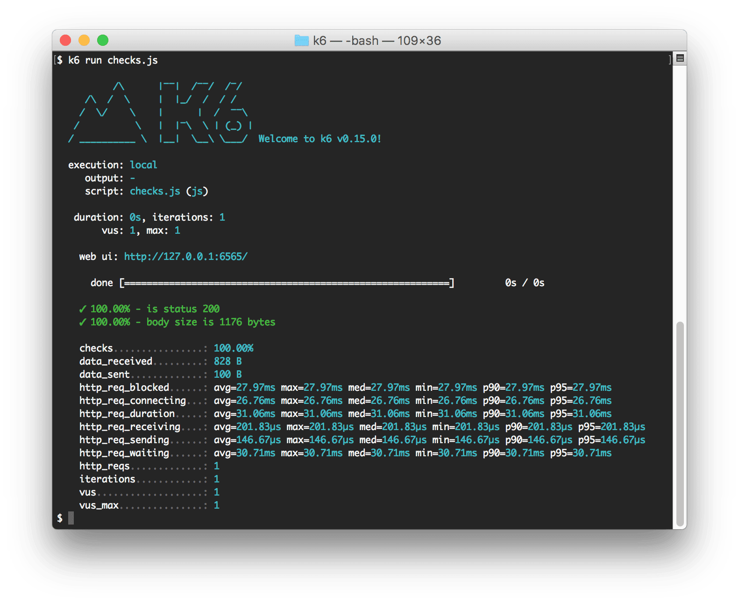
Task: Click the split pane icon at top right
Action: (x=680, y=58)
